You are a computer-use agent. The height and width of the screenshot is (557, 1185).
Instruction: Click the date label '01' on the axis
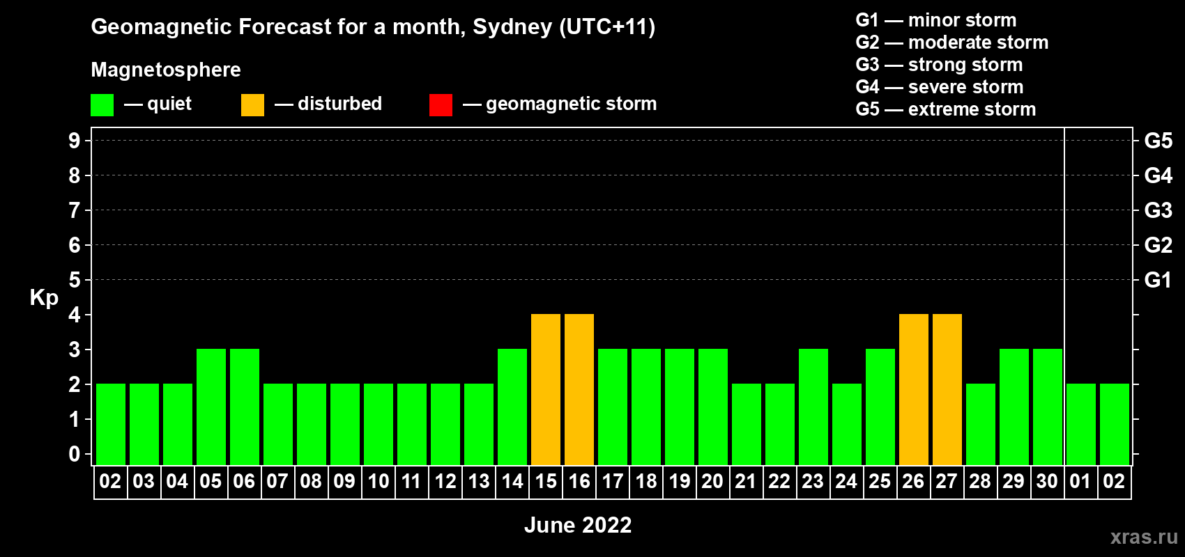(x=1080, y=481)
